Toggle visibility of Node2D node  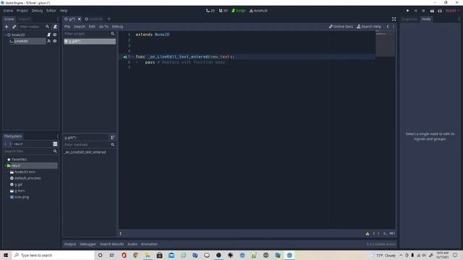coord(55,35)
